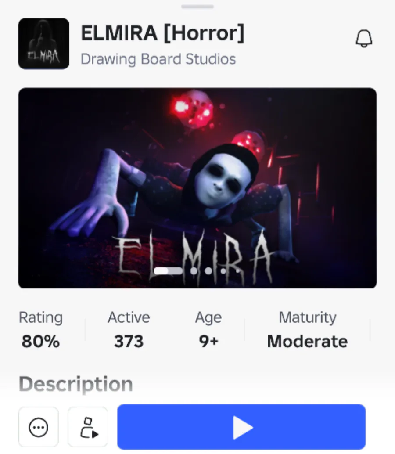Open the more options ellipsis button
This screenshot has width=395, height=454.
tap(39, 427)
